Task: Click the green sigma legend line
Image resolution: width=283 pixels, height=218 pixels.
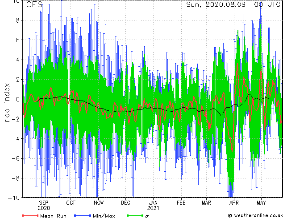Action: tap(135, 215)
